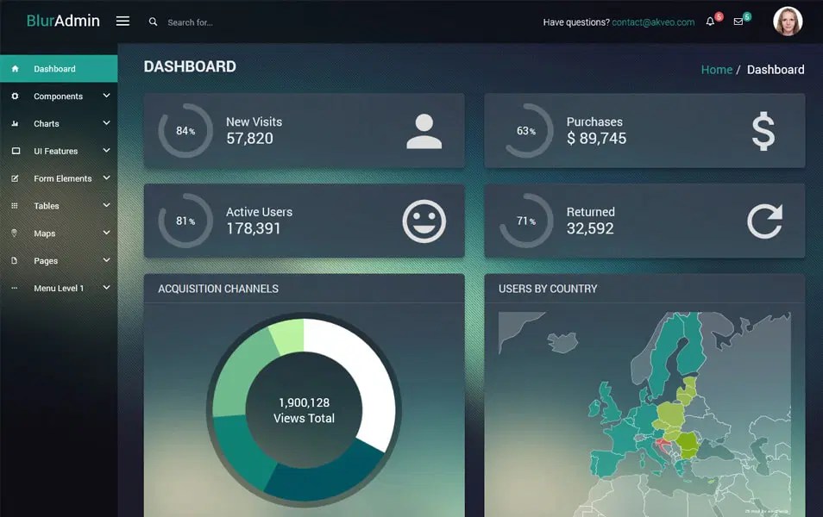Expand the UI Features submenu
The width and height of the screenshot is (823, 517).
tap(106, 151)
